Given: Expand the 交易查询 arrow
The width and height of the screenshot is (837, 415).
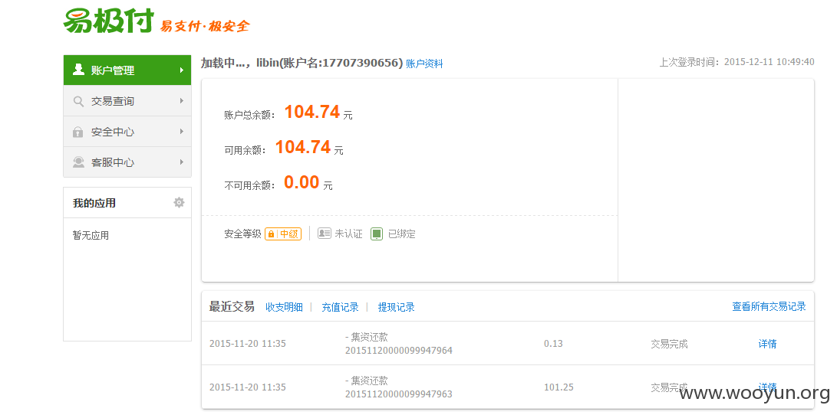Looking at the screenshot, I should (x=182, y=100).
